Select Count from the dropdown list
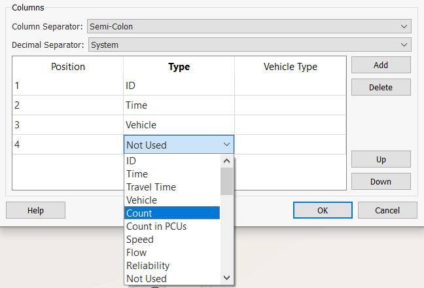 171,213
